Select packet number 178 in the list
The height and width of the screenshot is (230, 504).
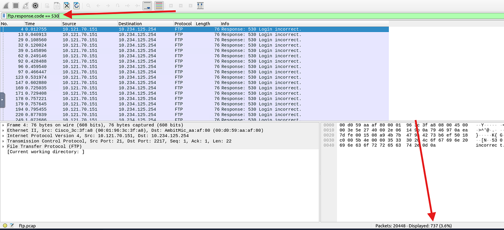[x=194, y=99]
